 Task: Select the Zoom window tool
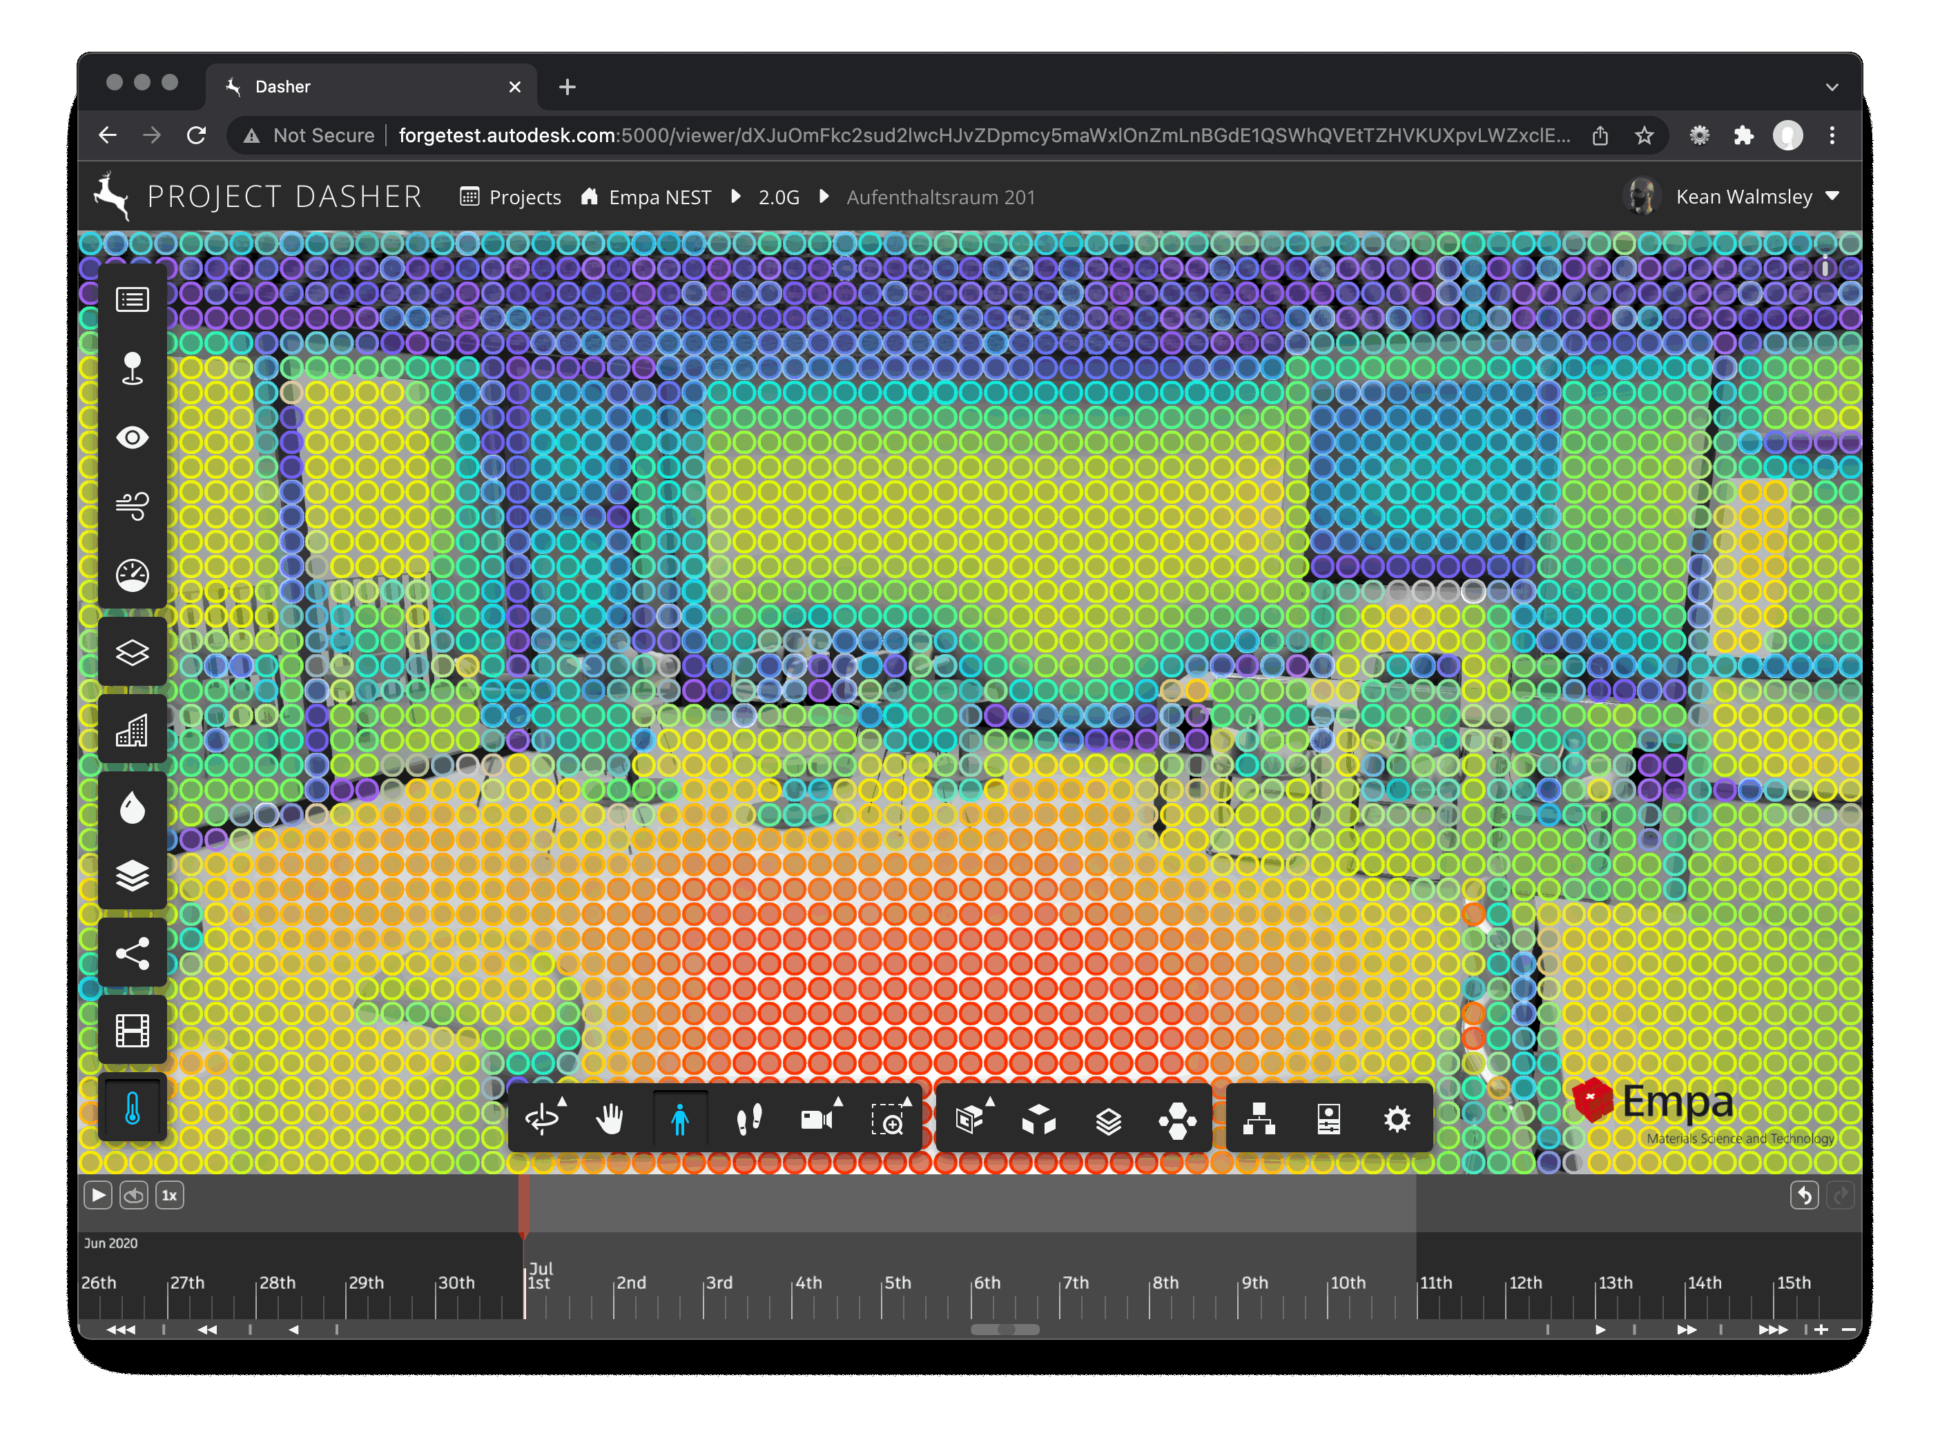point(887,1119)
